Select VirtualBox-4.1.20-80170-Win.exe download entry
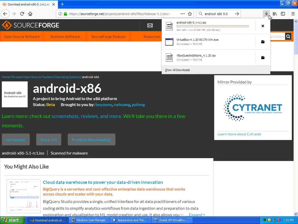This screenshot has width=298, height=224. pos(208,42)
